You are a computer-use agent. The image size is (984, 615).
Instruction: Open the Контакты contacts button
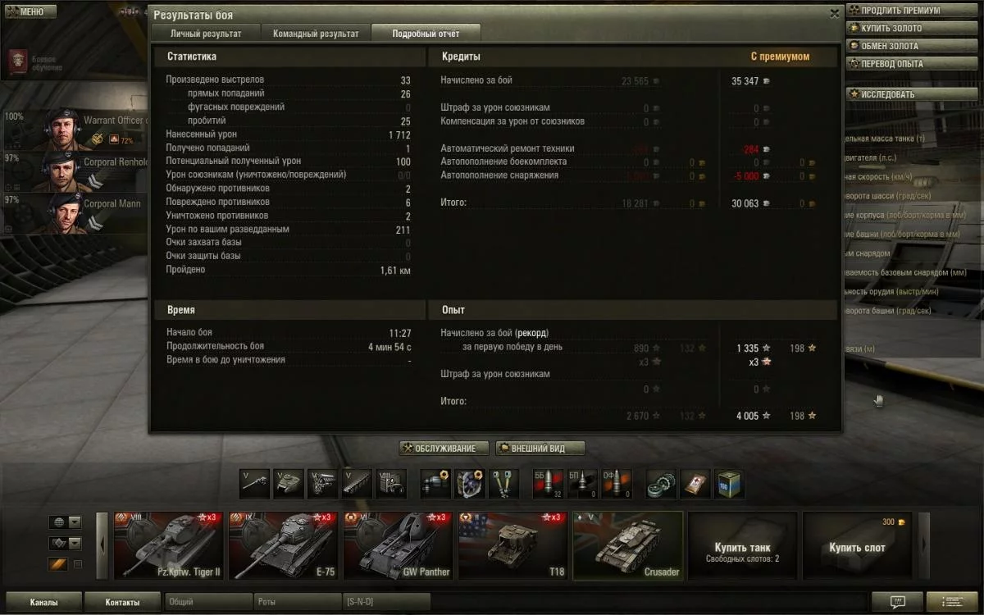coord(122,602)
